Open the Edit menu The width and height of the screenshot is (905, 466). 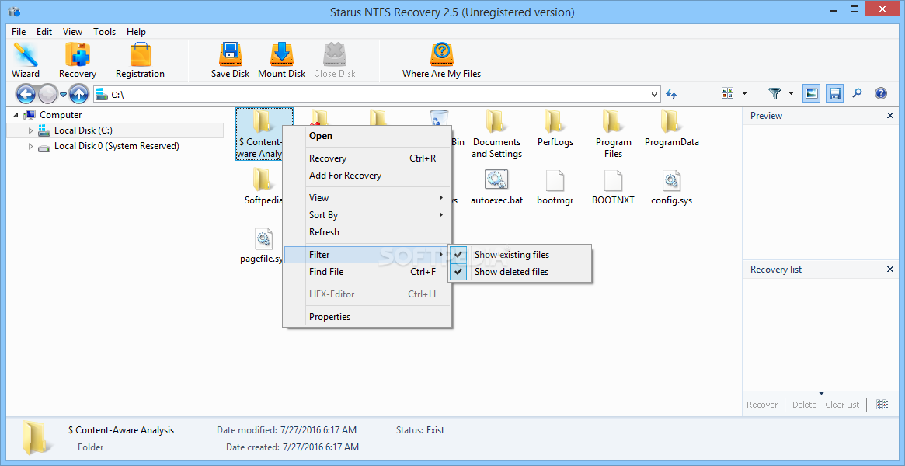pyautogui.click(x=44, y=32)
